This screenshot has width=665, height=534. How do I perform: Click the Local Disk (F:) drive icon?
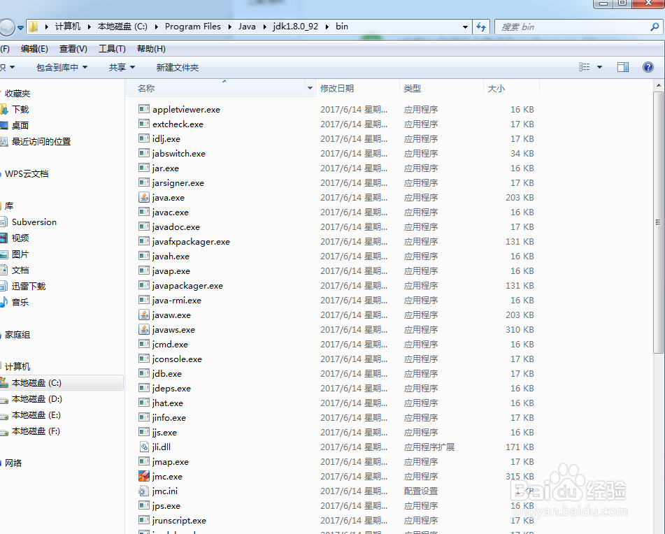click(3, 431)
